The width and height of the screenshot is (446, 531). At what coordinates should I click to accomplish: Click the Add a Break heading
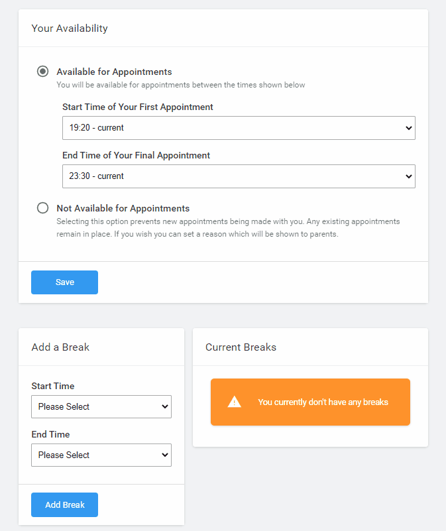(60, 347)
